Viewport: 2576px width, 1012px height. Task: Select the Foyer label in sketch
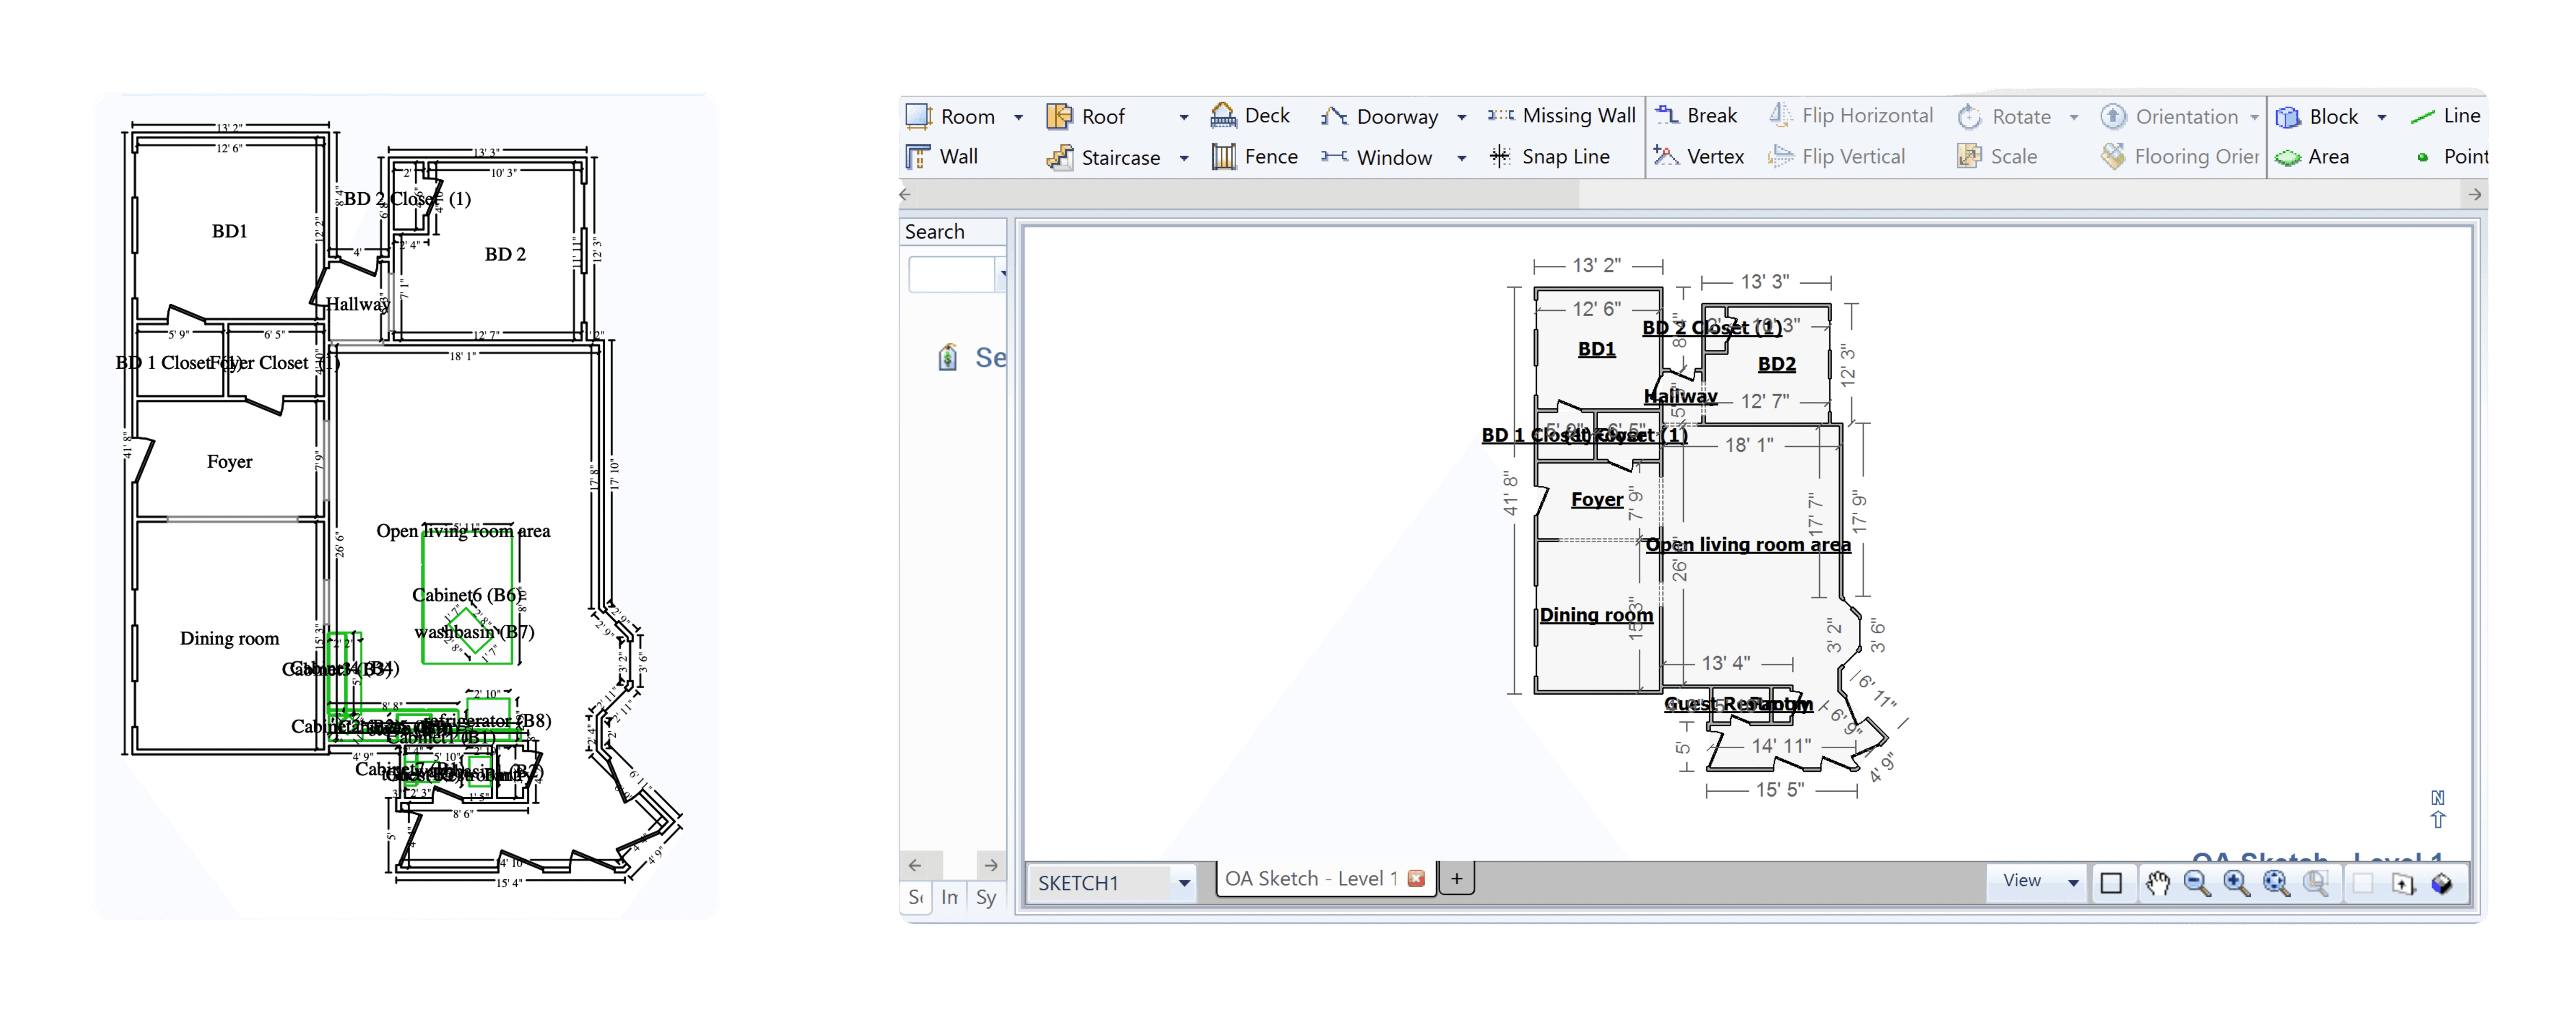pyautogui.click(x=1597, y=499)
